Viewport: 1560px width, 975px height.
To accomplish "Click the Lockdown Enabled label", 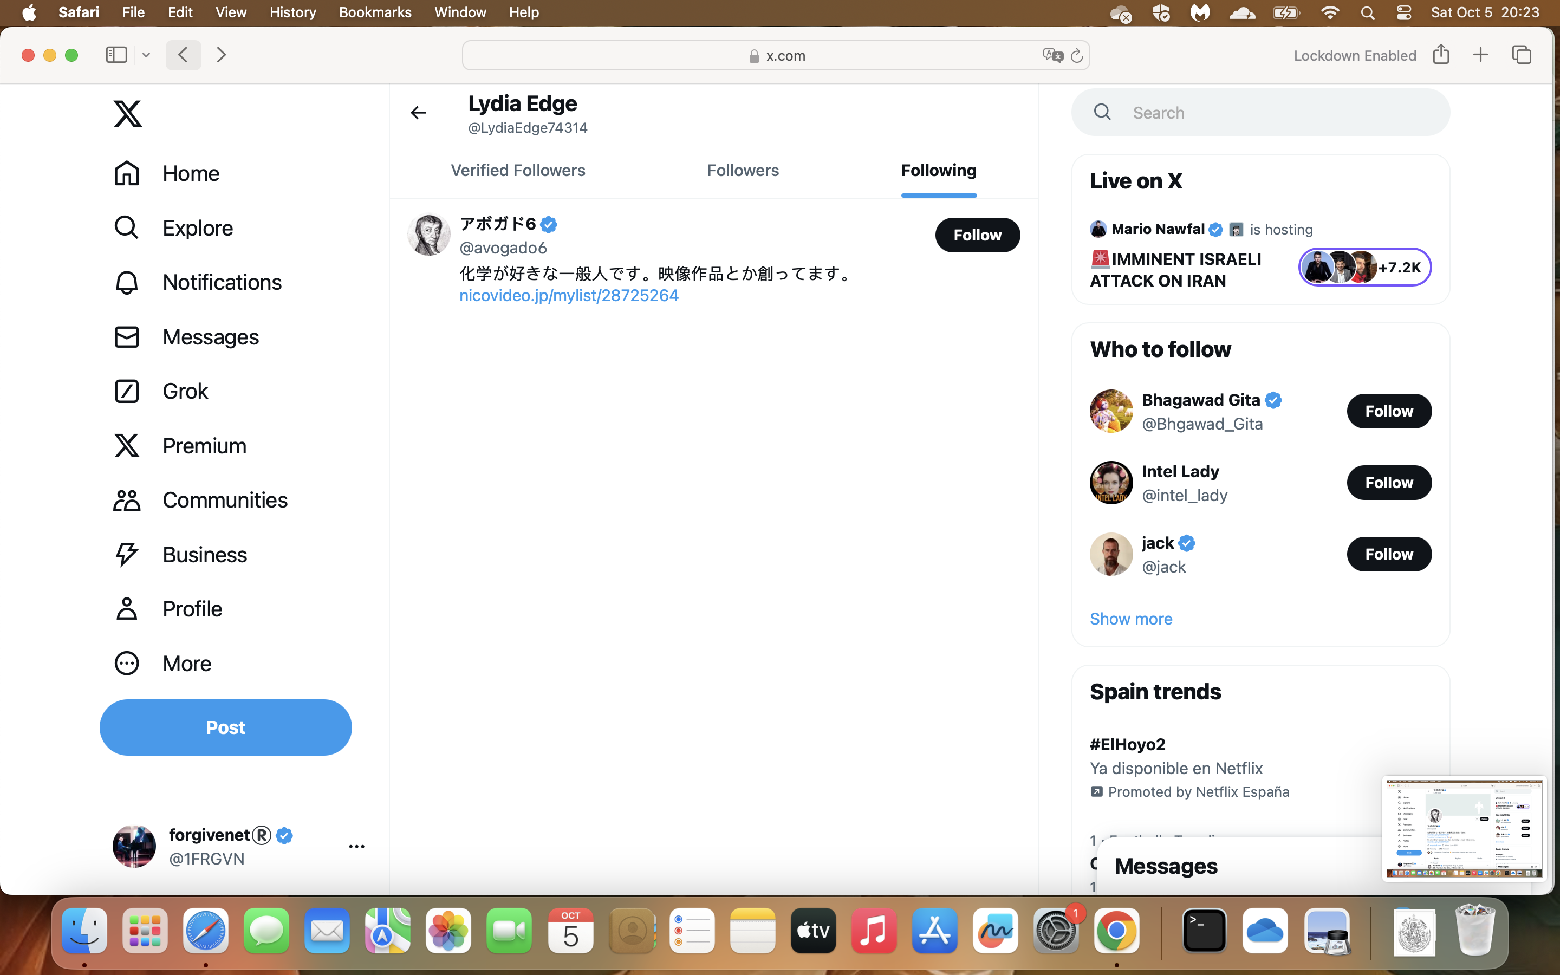I will [x=1354, y=55].
